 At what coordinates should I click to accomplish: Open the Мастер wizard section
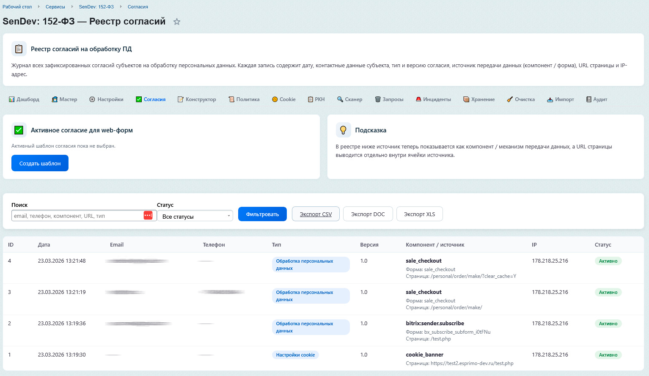click(64, 99)
